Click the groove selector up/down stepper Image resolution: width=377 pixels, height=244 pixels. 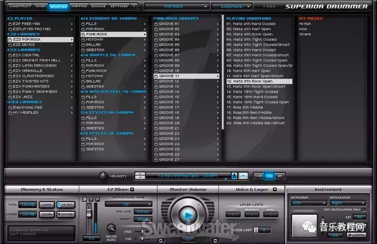(140, 176)
